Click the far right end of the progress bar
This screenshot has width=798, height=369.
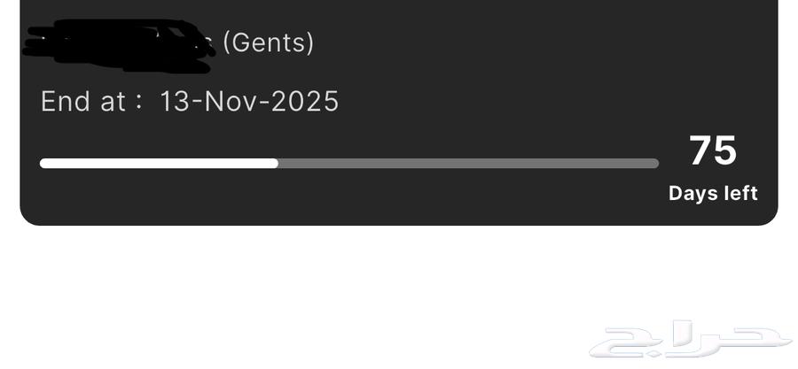coord(655,164)
